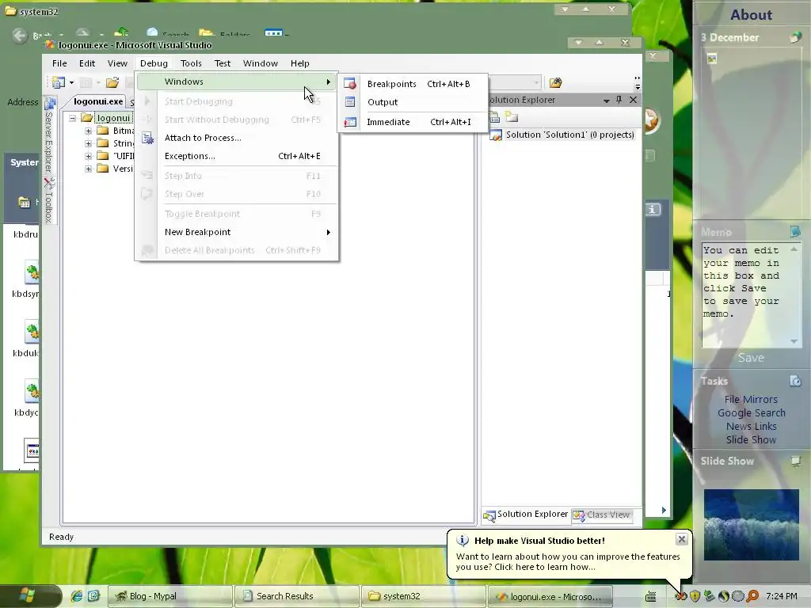The image size is (811, 608).
Task: Open the Help menu
Action: [x=300, y=63]
